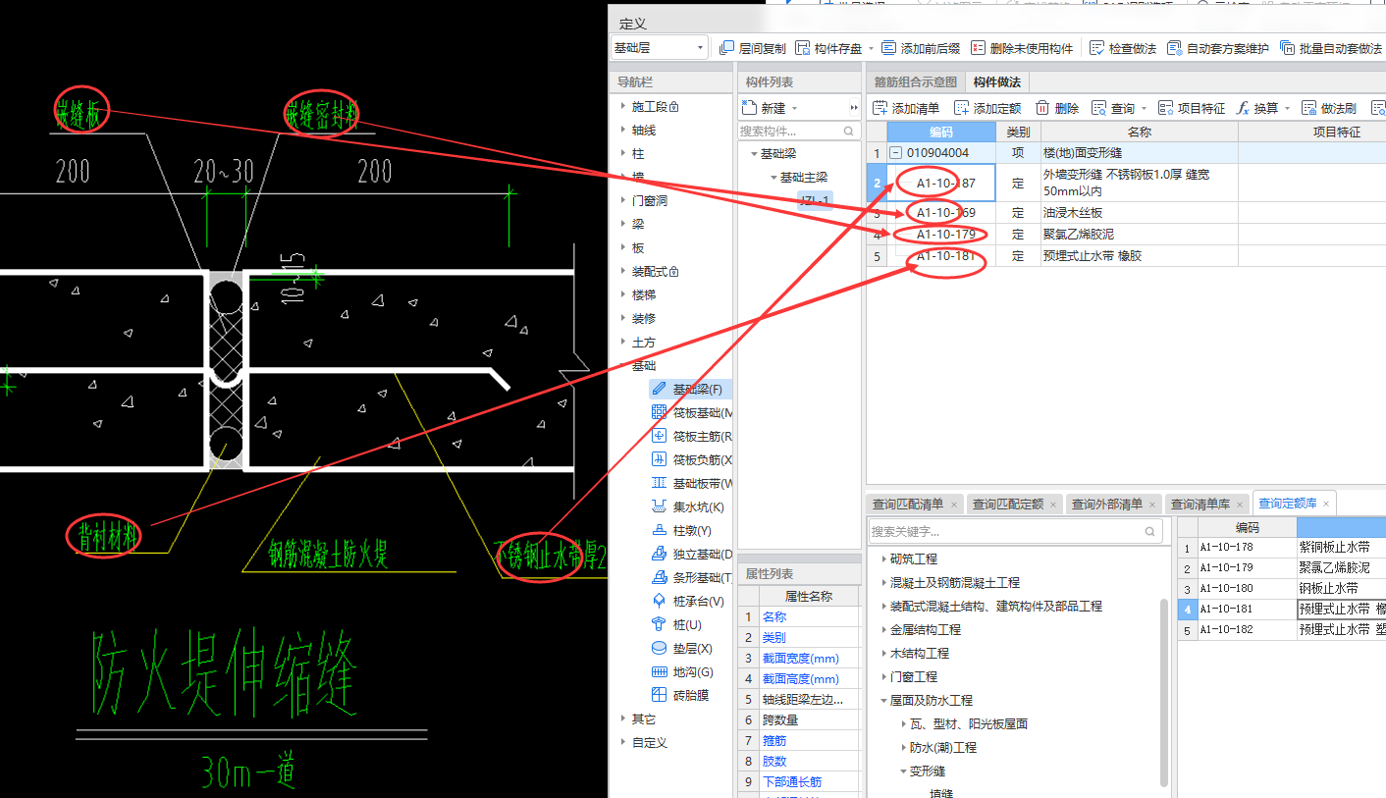This screenshot has width=1386, height=798.
Task: Click the 换算 fx icon
Action: coord(1243,108)
